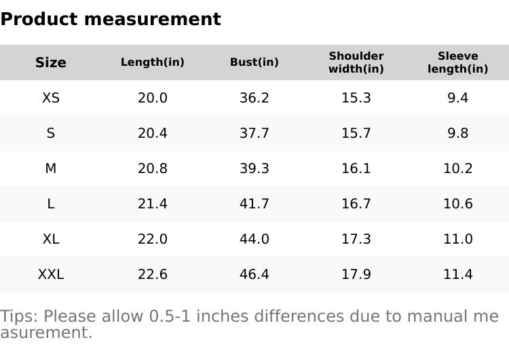The height and width of the screenshot is (357, 509).
Task: Click the Sleeve length(in) column header
Action: [458, 62]
